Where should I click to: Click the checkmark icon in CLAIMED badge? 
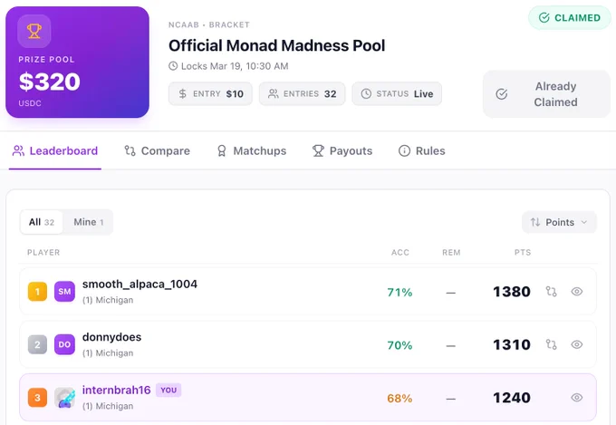[544, 18]
